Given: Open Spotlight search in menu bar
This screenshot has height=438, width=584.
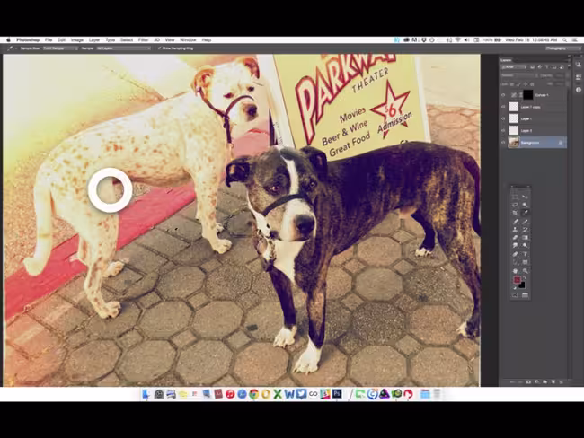Looking at the screenshot, I should (x=565, y=39).
